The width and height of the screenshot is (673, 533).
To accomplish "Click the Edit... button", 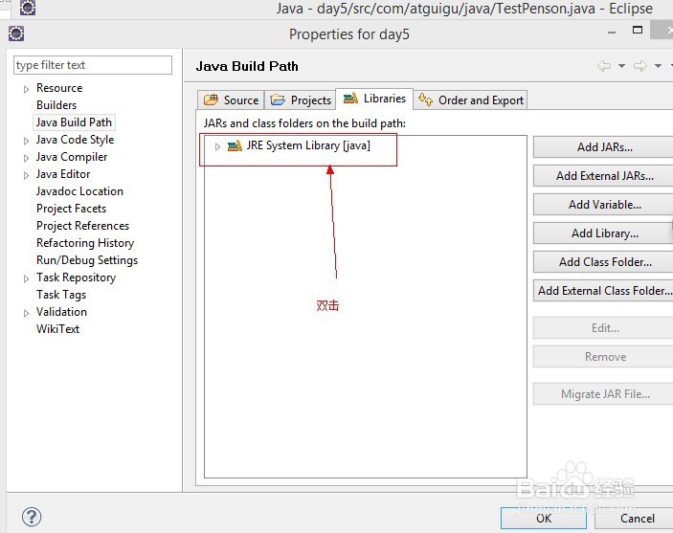I will 604,328.
